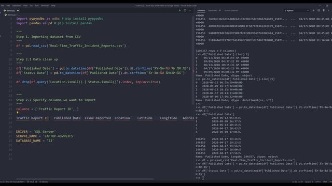The height and width of the screenshot is (186, 332).
Task: Open the Selection menu
Action: point(16,6)
